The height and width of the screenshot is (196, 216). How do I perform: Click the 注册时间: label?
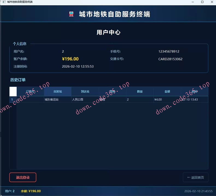click(21, 67)
